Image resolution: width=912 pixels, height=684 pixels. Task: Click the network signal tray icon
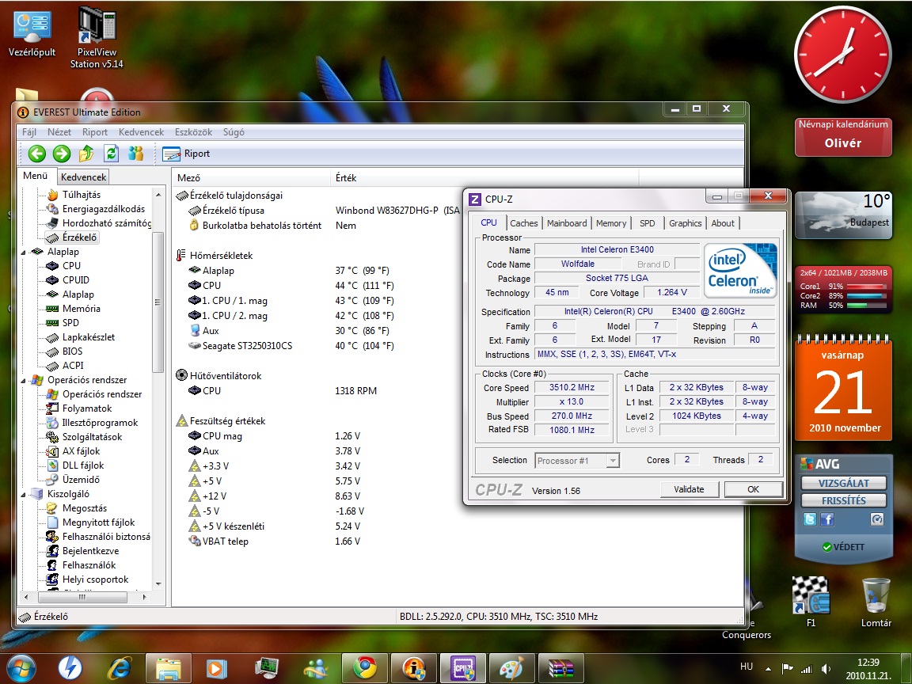click(807, 669)
